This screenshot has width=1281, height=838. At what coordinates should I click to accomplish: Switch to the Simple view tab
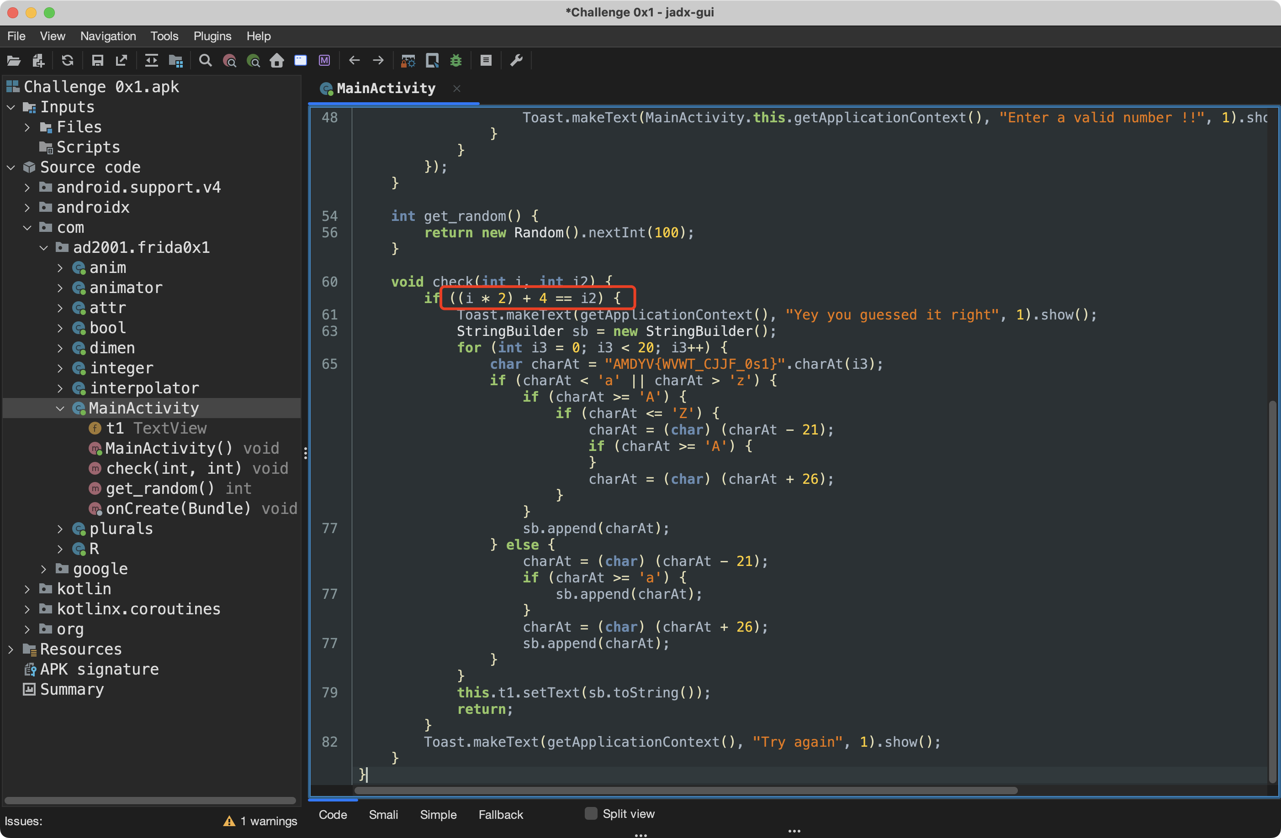[x=438, y=814]
